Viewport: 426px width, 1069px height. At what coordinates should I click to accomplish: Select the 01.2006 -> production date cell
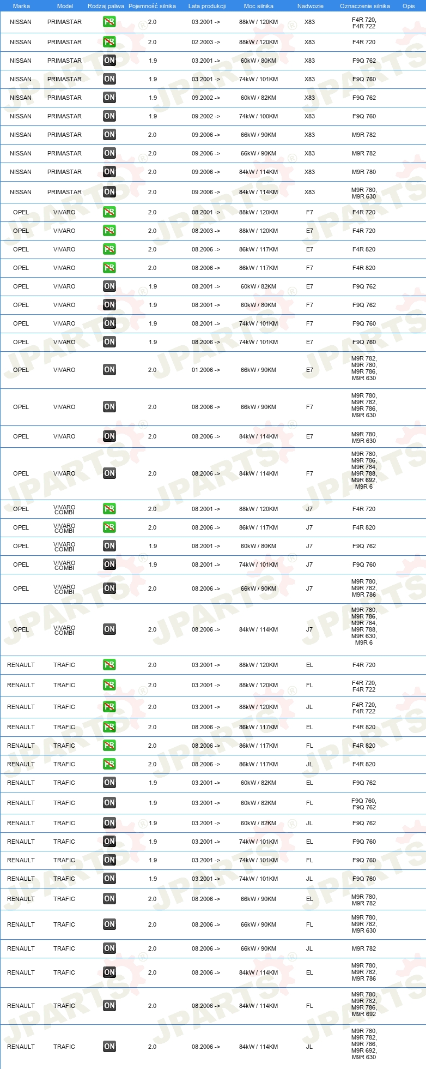point(206,370)
